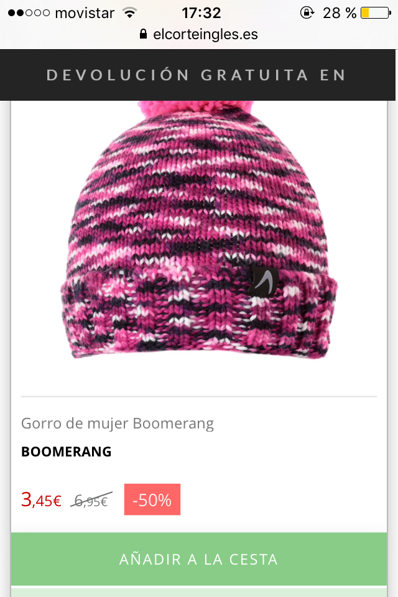Tap the cellular signal strength dots

(29, 13)
